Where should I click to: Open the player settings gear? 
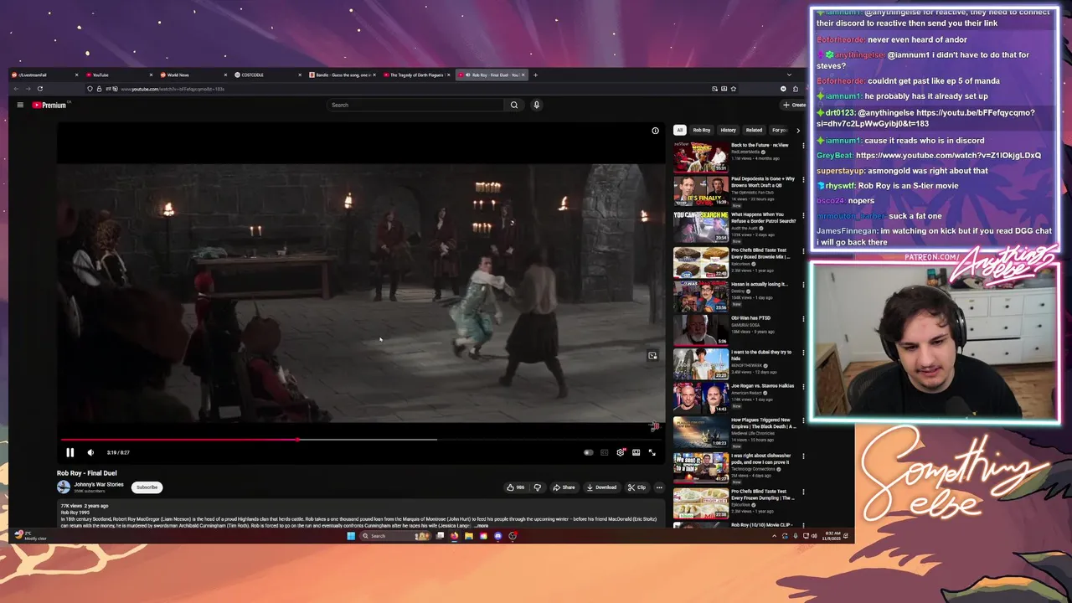(x=621, y=452)
